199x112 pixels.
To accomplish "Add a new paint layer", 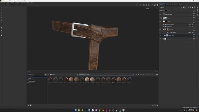I will pos(186,7).
